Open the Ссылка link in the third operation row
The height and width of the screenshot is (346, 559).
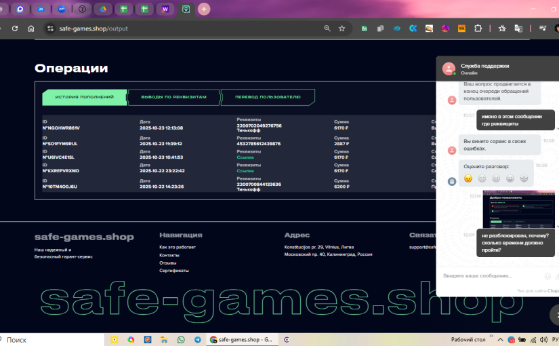tap(245, 157)
